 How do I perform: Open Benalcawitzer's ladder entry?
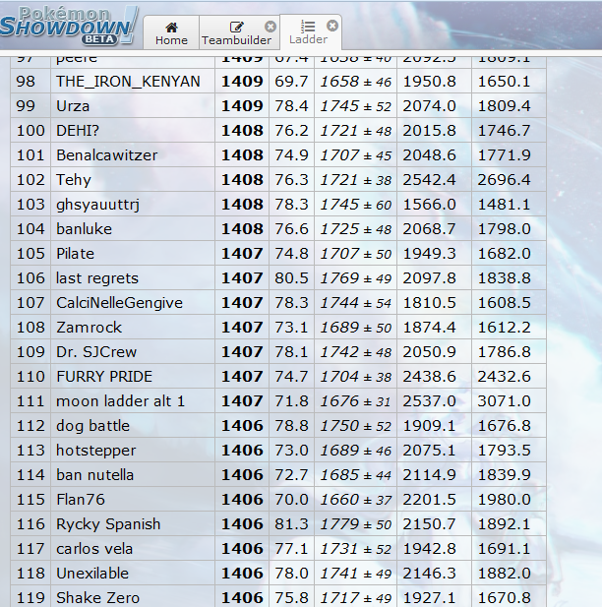(106, 155)
